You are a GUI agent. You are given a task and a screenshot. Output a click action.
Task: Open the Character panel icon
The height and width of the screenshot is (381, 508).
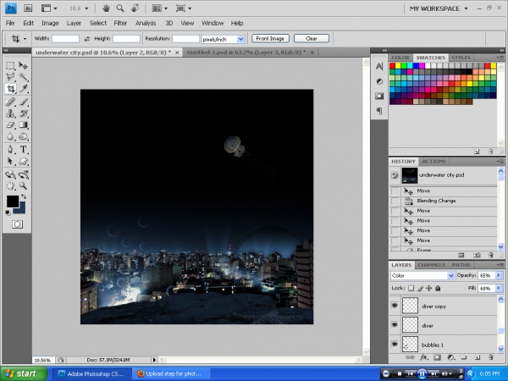coord(379,66)
